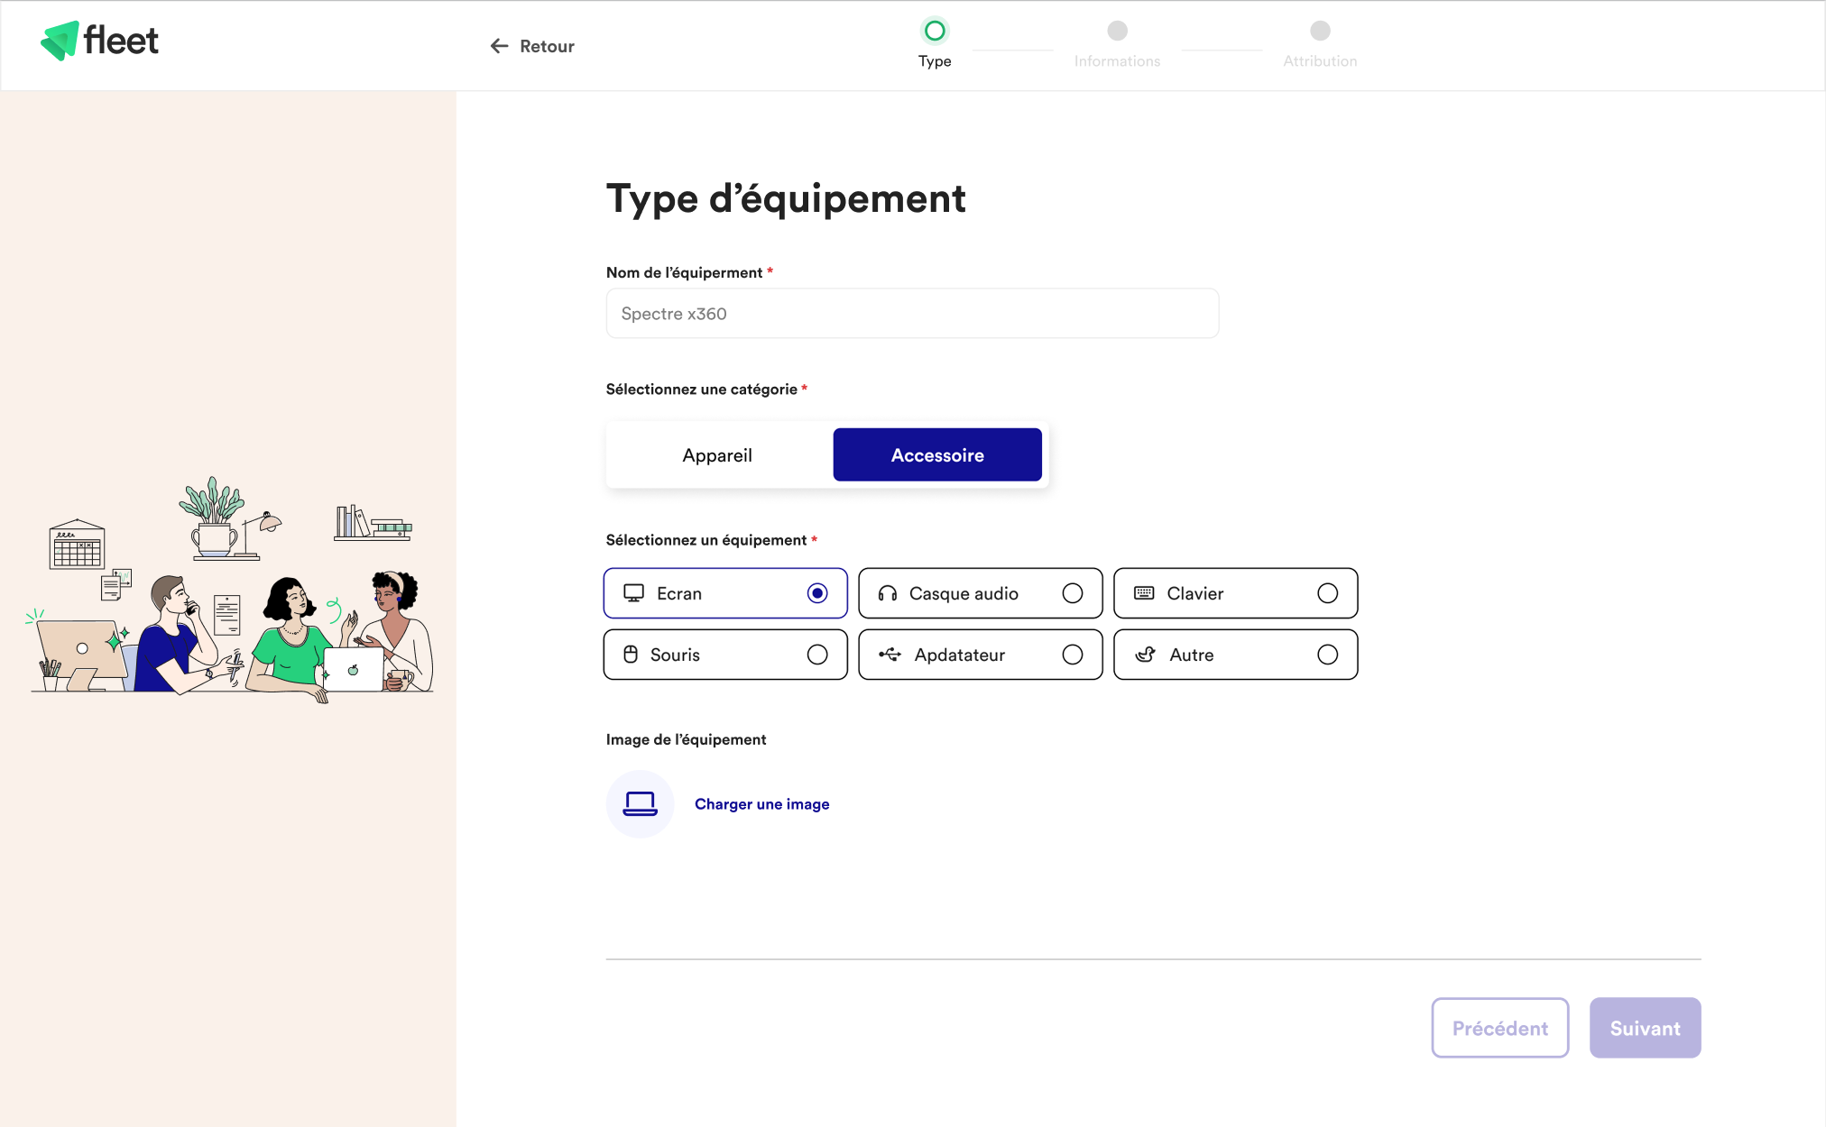The width and height of the screenshot is (1826, 1127).
Task: Click Charger une image link
Action: 761,804
